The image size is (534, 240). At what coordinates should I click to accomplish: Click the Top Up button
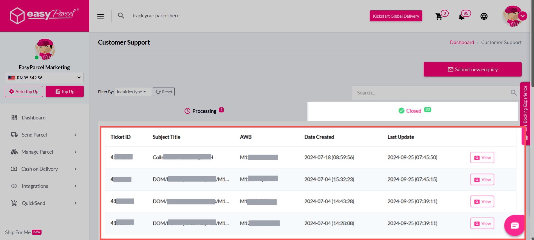(65, 91)
